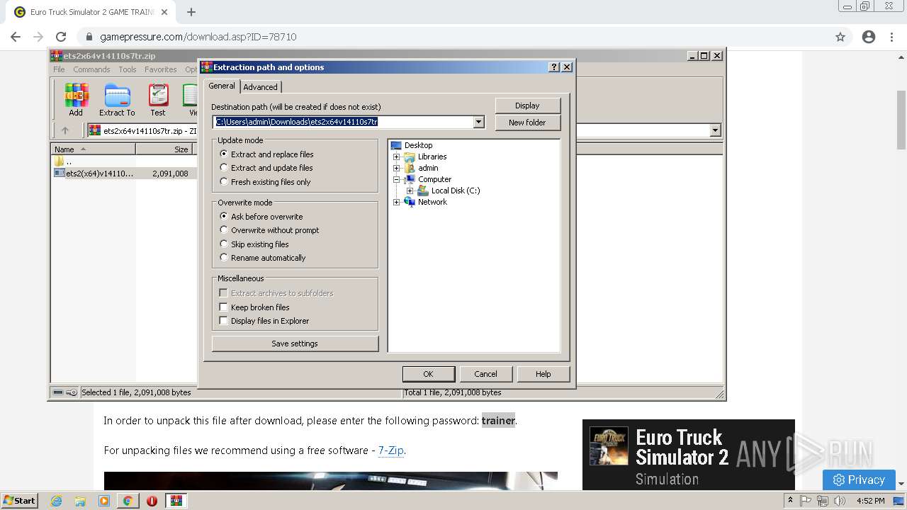907x510 pixels.
Task: Click the destination path input field
Action: 343,122
